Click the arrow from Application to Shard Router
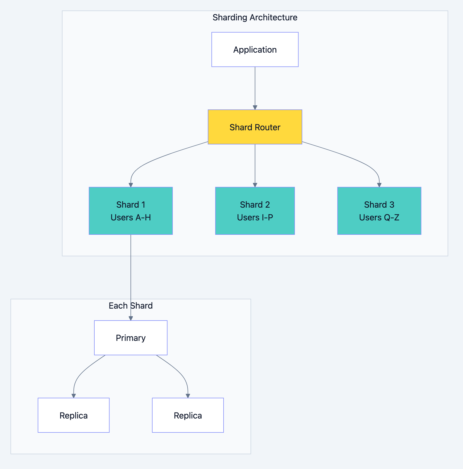This screenshot has height=469, width=463. [x=255, y=87]
